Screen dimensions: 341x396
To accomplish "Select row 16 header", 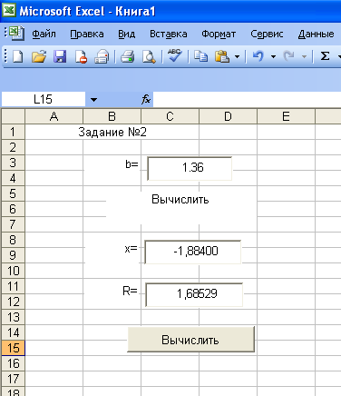I will click(13, 363).
